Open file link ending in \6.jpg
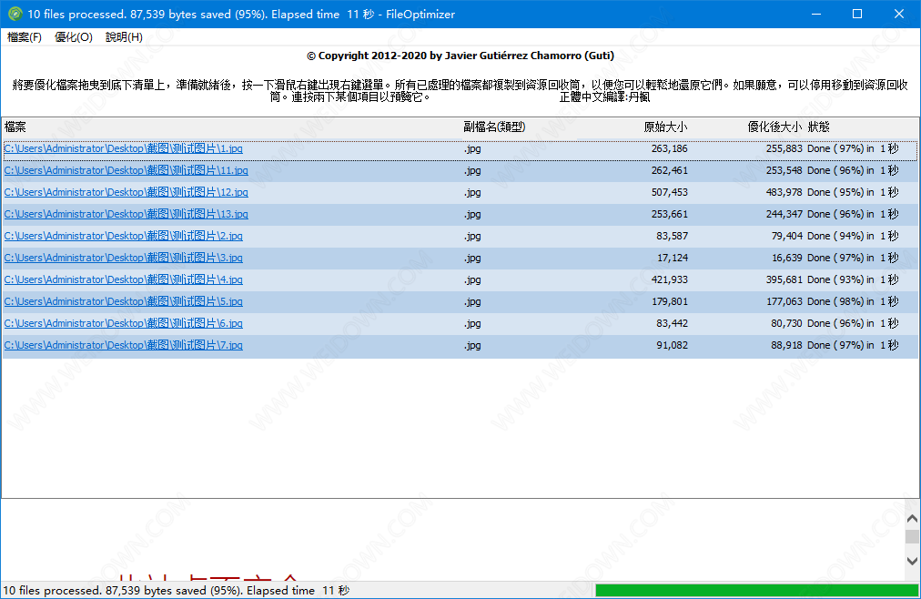921x599 pixels. coord(124,323)
